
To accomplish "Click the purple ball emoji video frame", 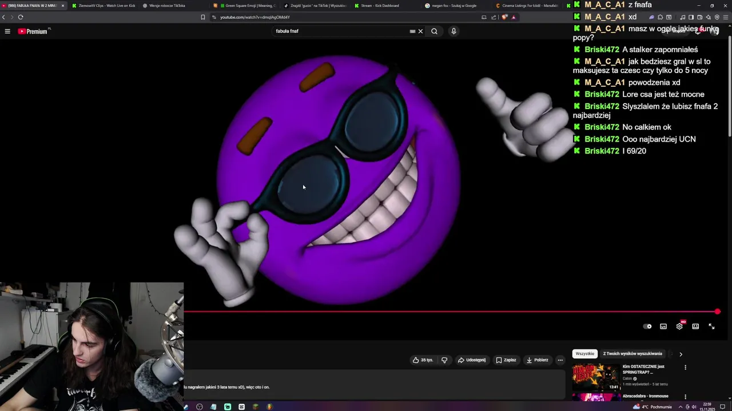I will [337, 180].
